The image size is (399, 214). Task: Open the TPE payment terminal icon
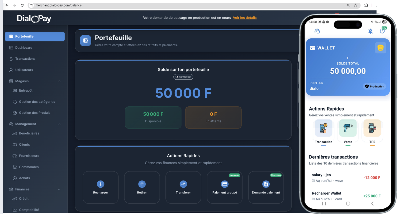(x=372, y=128)
